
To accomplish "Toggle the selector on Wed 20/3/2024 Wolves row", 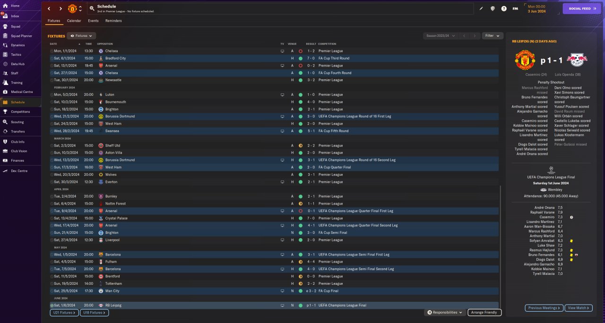I will pos(52,174).
